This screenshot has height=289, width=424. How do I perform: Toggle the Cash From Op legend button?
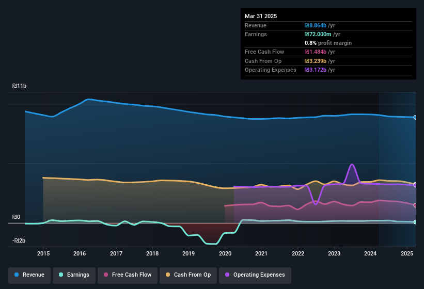pyautogui.click(x=188, y=275)
